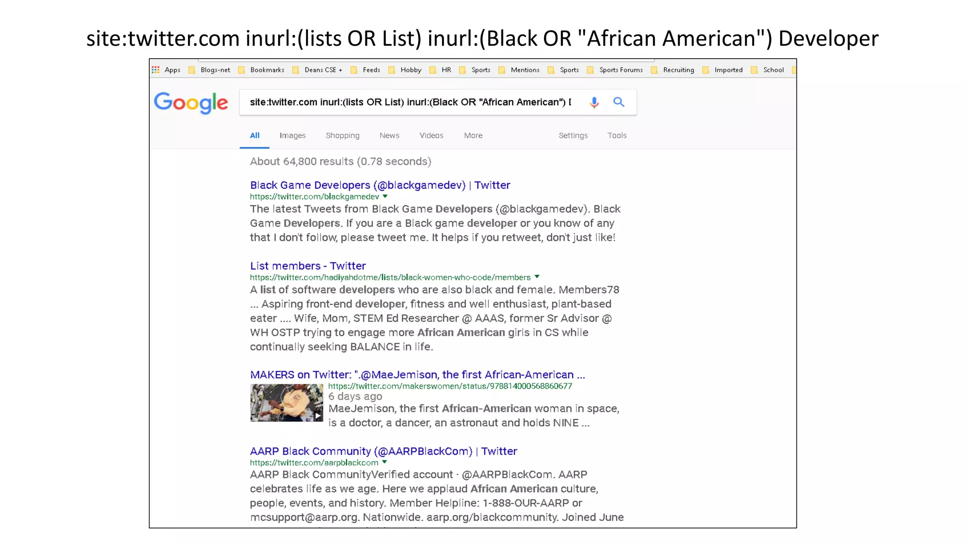Open the HR bookmark folder

441,70
